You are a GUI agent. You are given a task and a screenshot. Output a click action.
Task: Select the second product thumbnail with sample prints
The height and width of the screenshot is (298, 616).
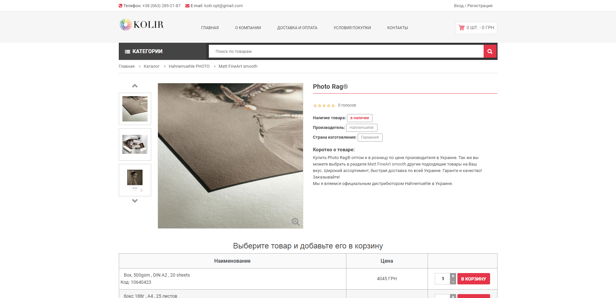coord(135,144)
